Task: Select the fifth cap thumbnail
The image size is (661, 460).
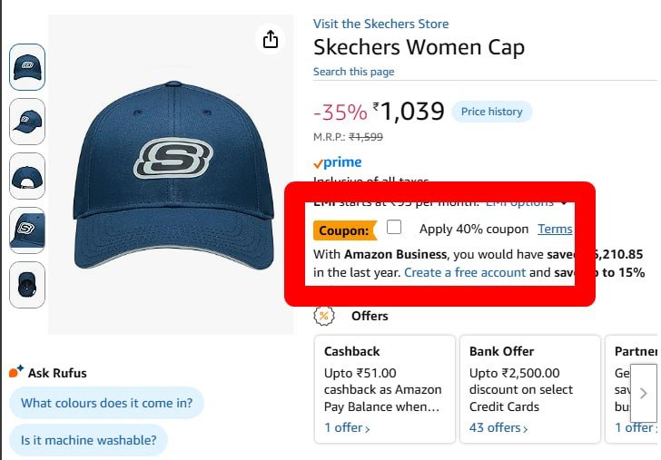Action: coord(27,285)
